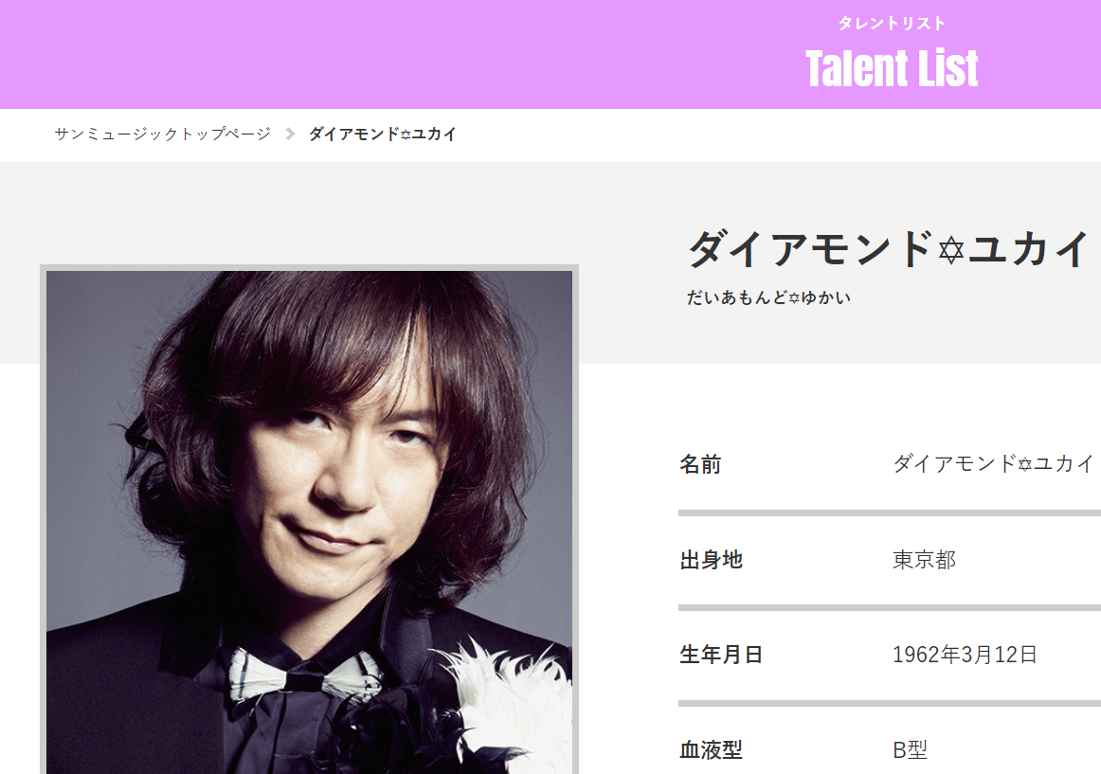
Task: Click the star symbol in the breadcrumb name
Action: 406,135
